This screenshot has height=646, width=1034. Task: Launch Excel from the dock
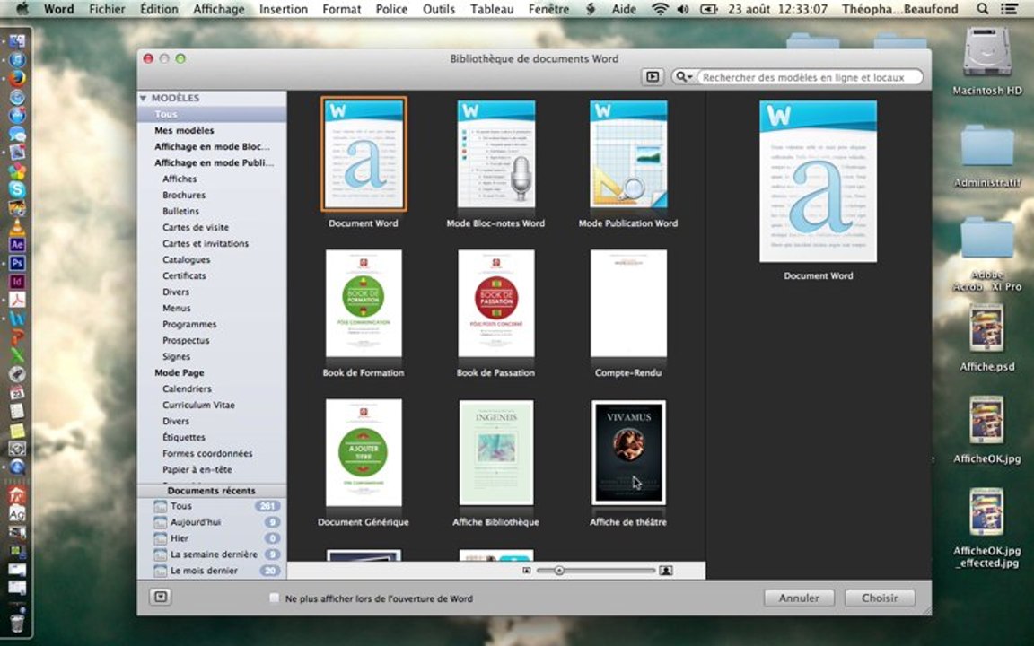(x=17, y=355)
